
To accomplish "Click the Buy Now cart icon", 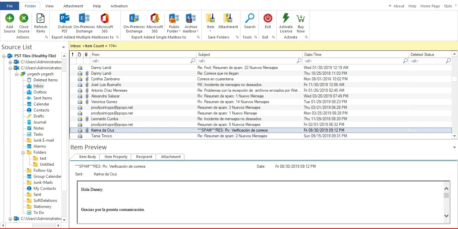I will [x=301, y=18].
